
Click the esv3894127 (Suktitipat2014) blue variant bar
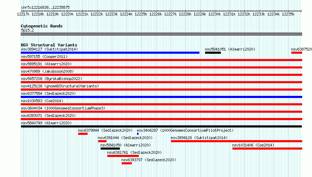110,53
